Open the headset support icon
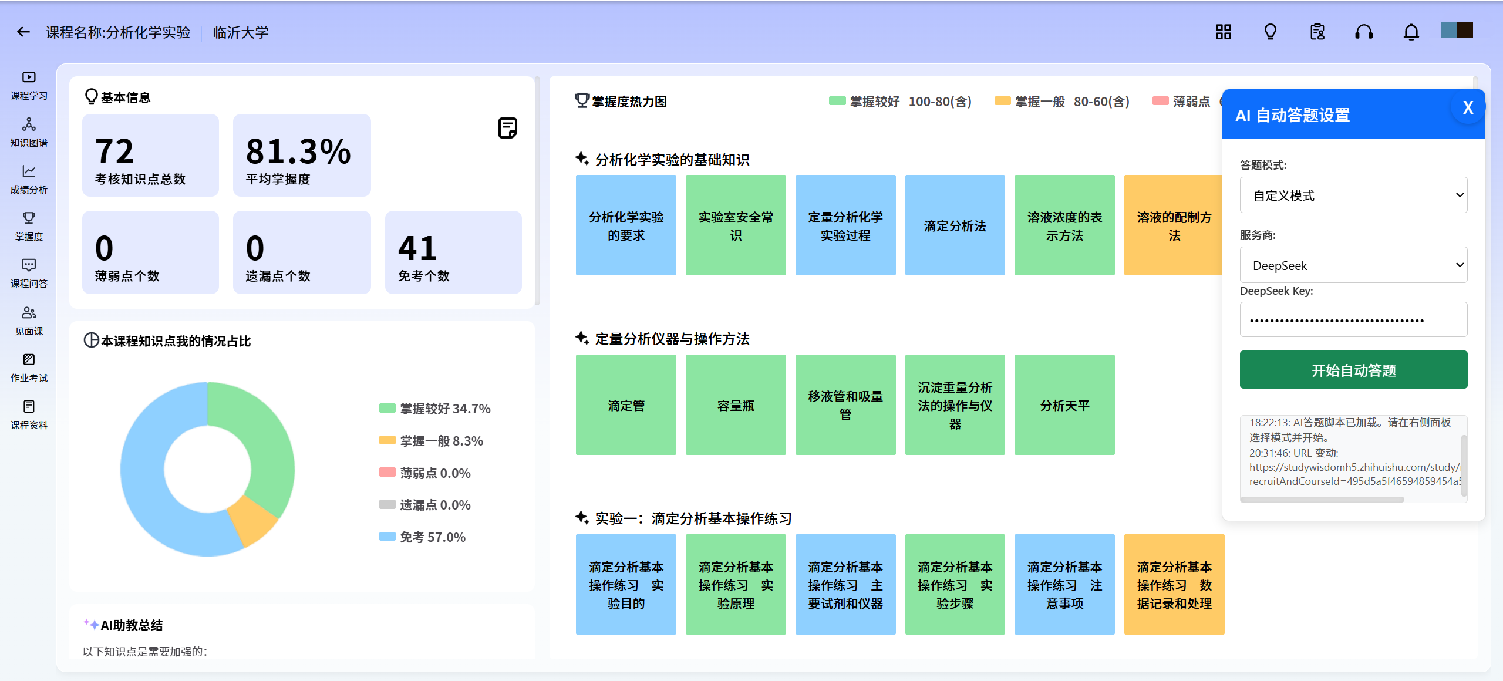This screenshot has height=681, width=1503. point(1364,32)
